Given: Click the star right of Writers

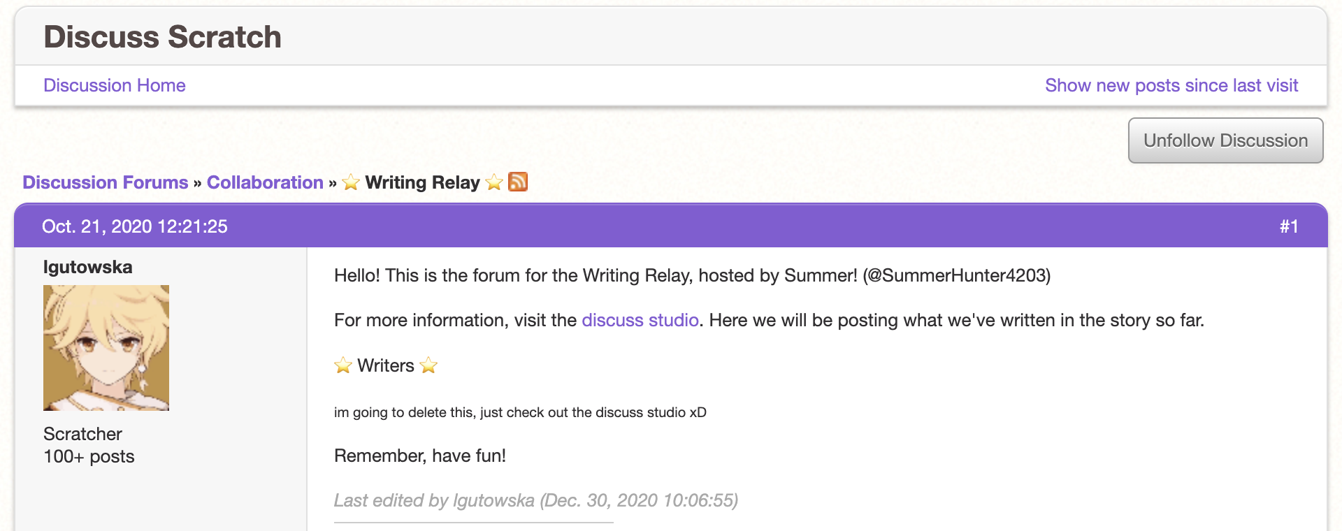Looking at the screenshot, I should (428, 365).
